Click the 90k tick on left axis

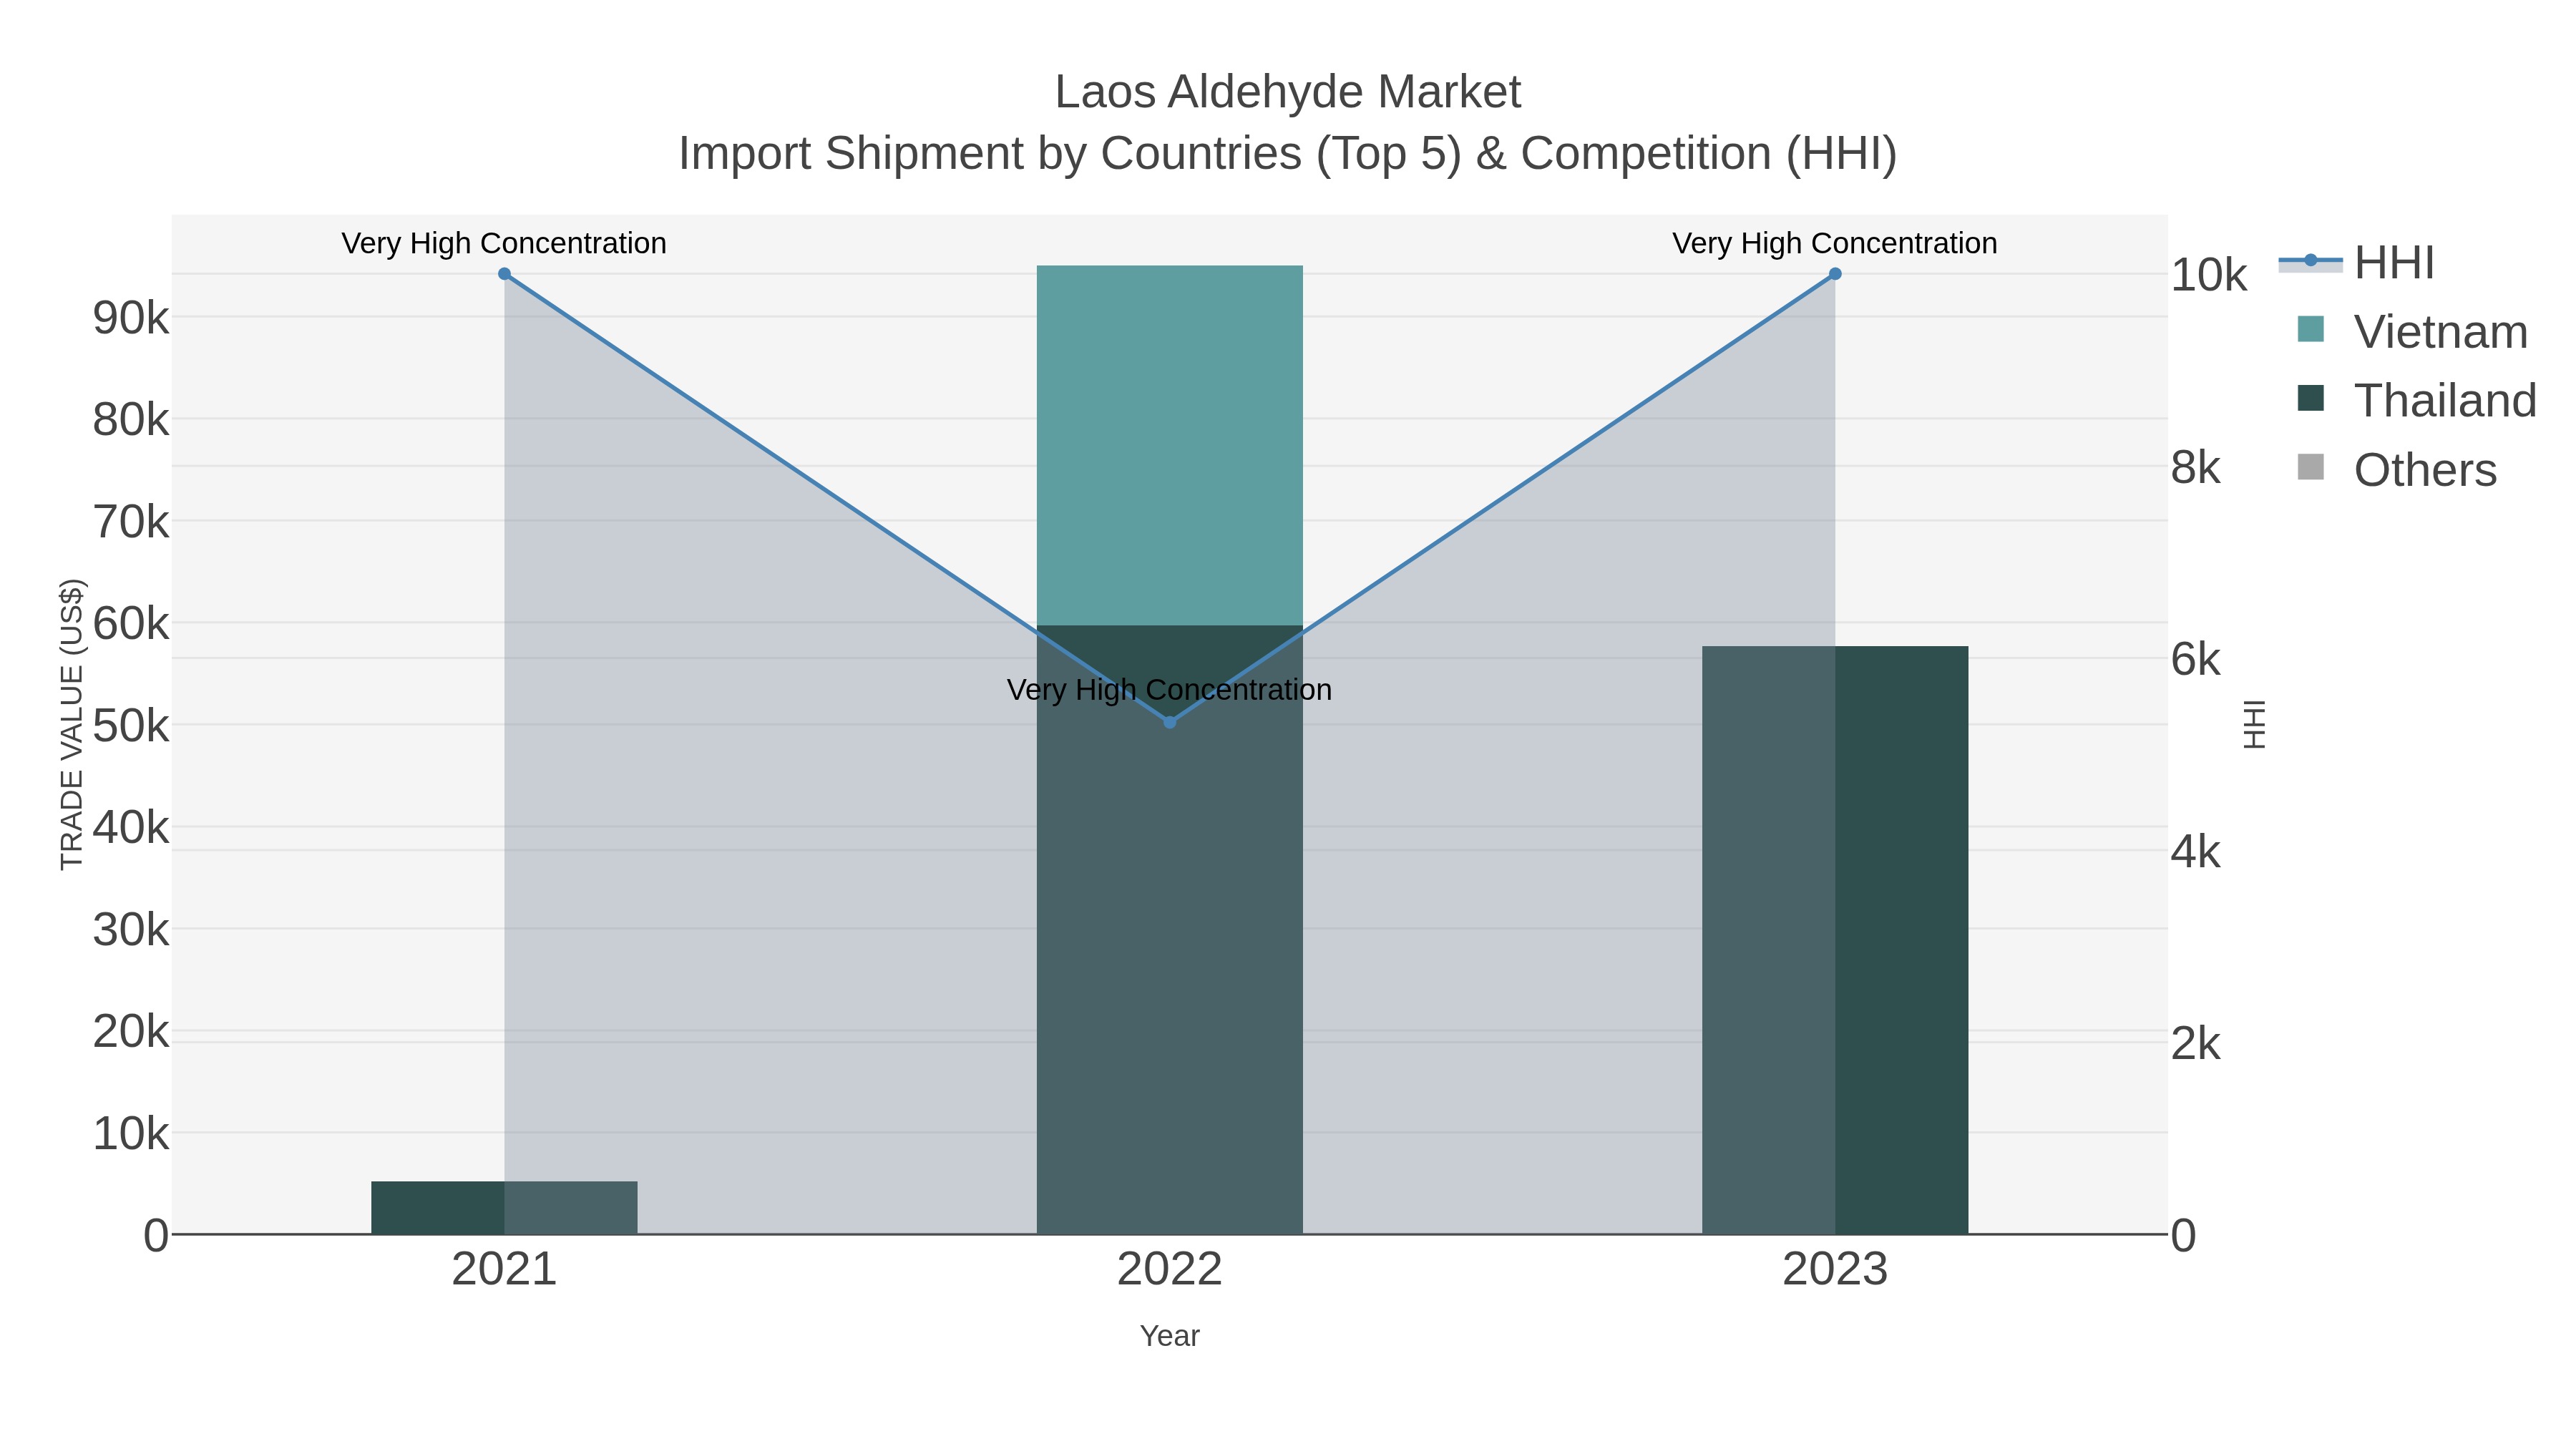click(131, 318)
